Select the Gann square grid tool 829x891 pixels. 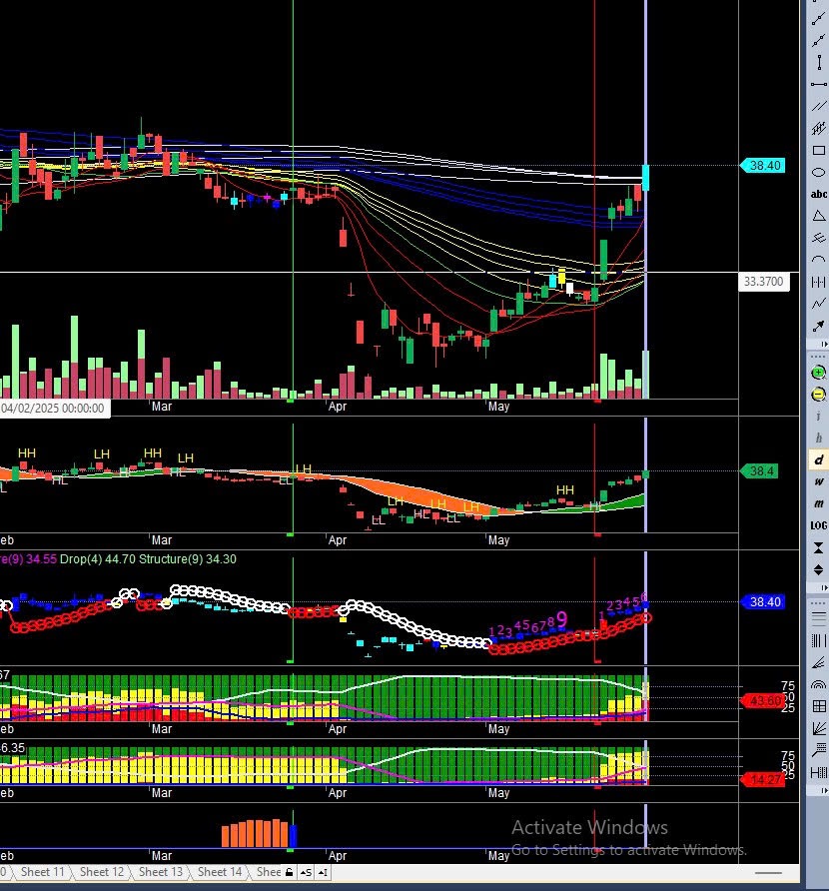819,707
